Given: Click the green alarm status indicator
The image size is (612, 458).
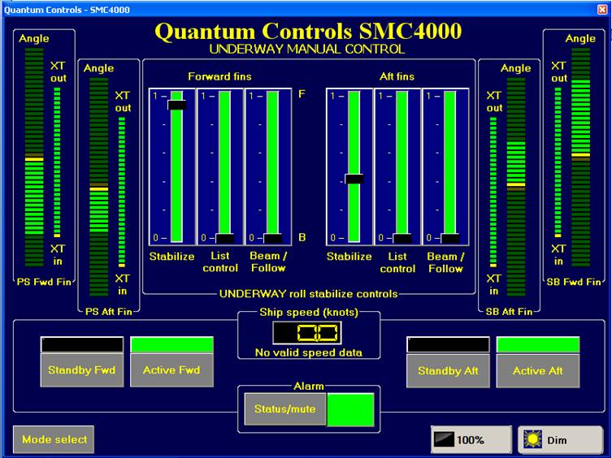Looking at the screenshot, I should [x=350, y=409].
